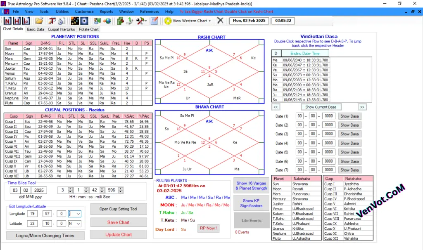Click the square box at Rashi Chart top-right corner
423x250 pixels.
click(x=261, y=42)
